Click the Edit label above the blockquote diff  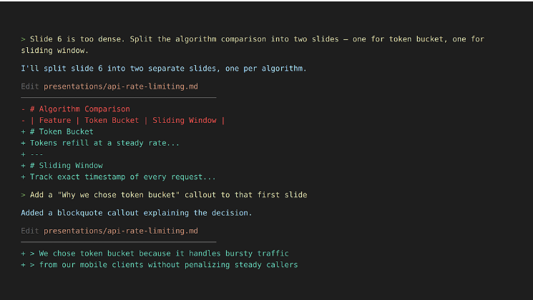30,231
